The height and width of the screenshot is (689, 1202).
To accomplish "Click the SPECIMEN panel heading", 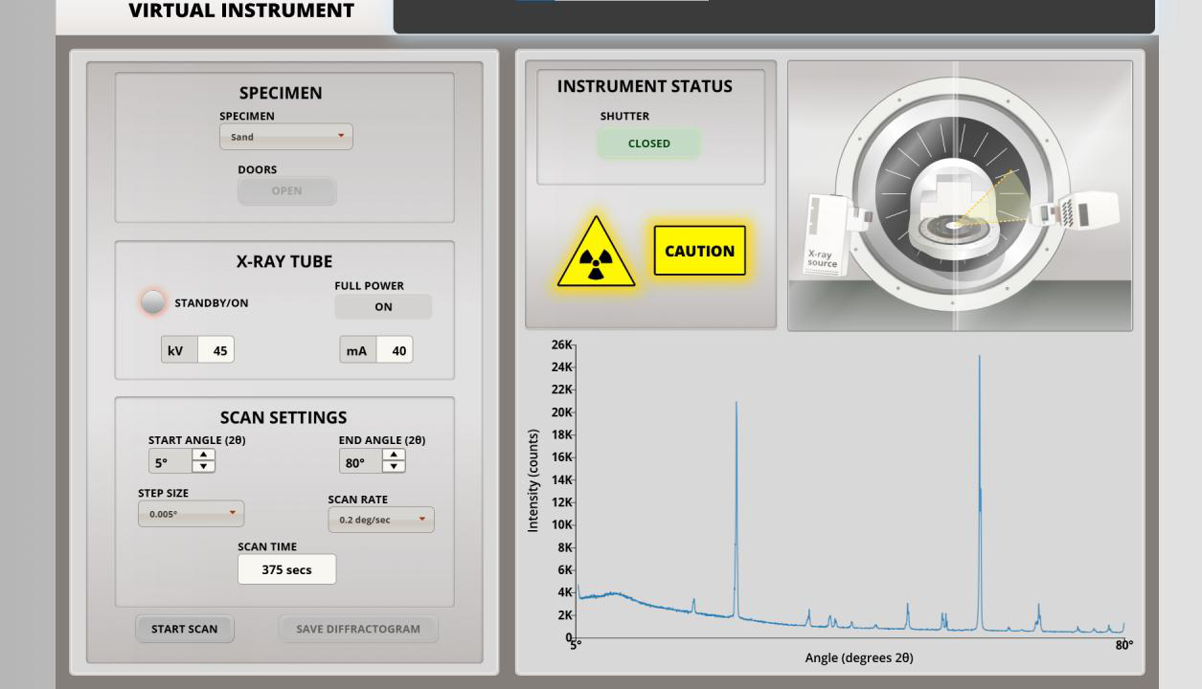I will (x=281, y=94).
